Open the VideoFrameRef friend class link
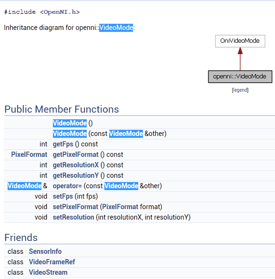The height and width of the screenshot is (279, 275). (52, 262)
